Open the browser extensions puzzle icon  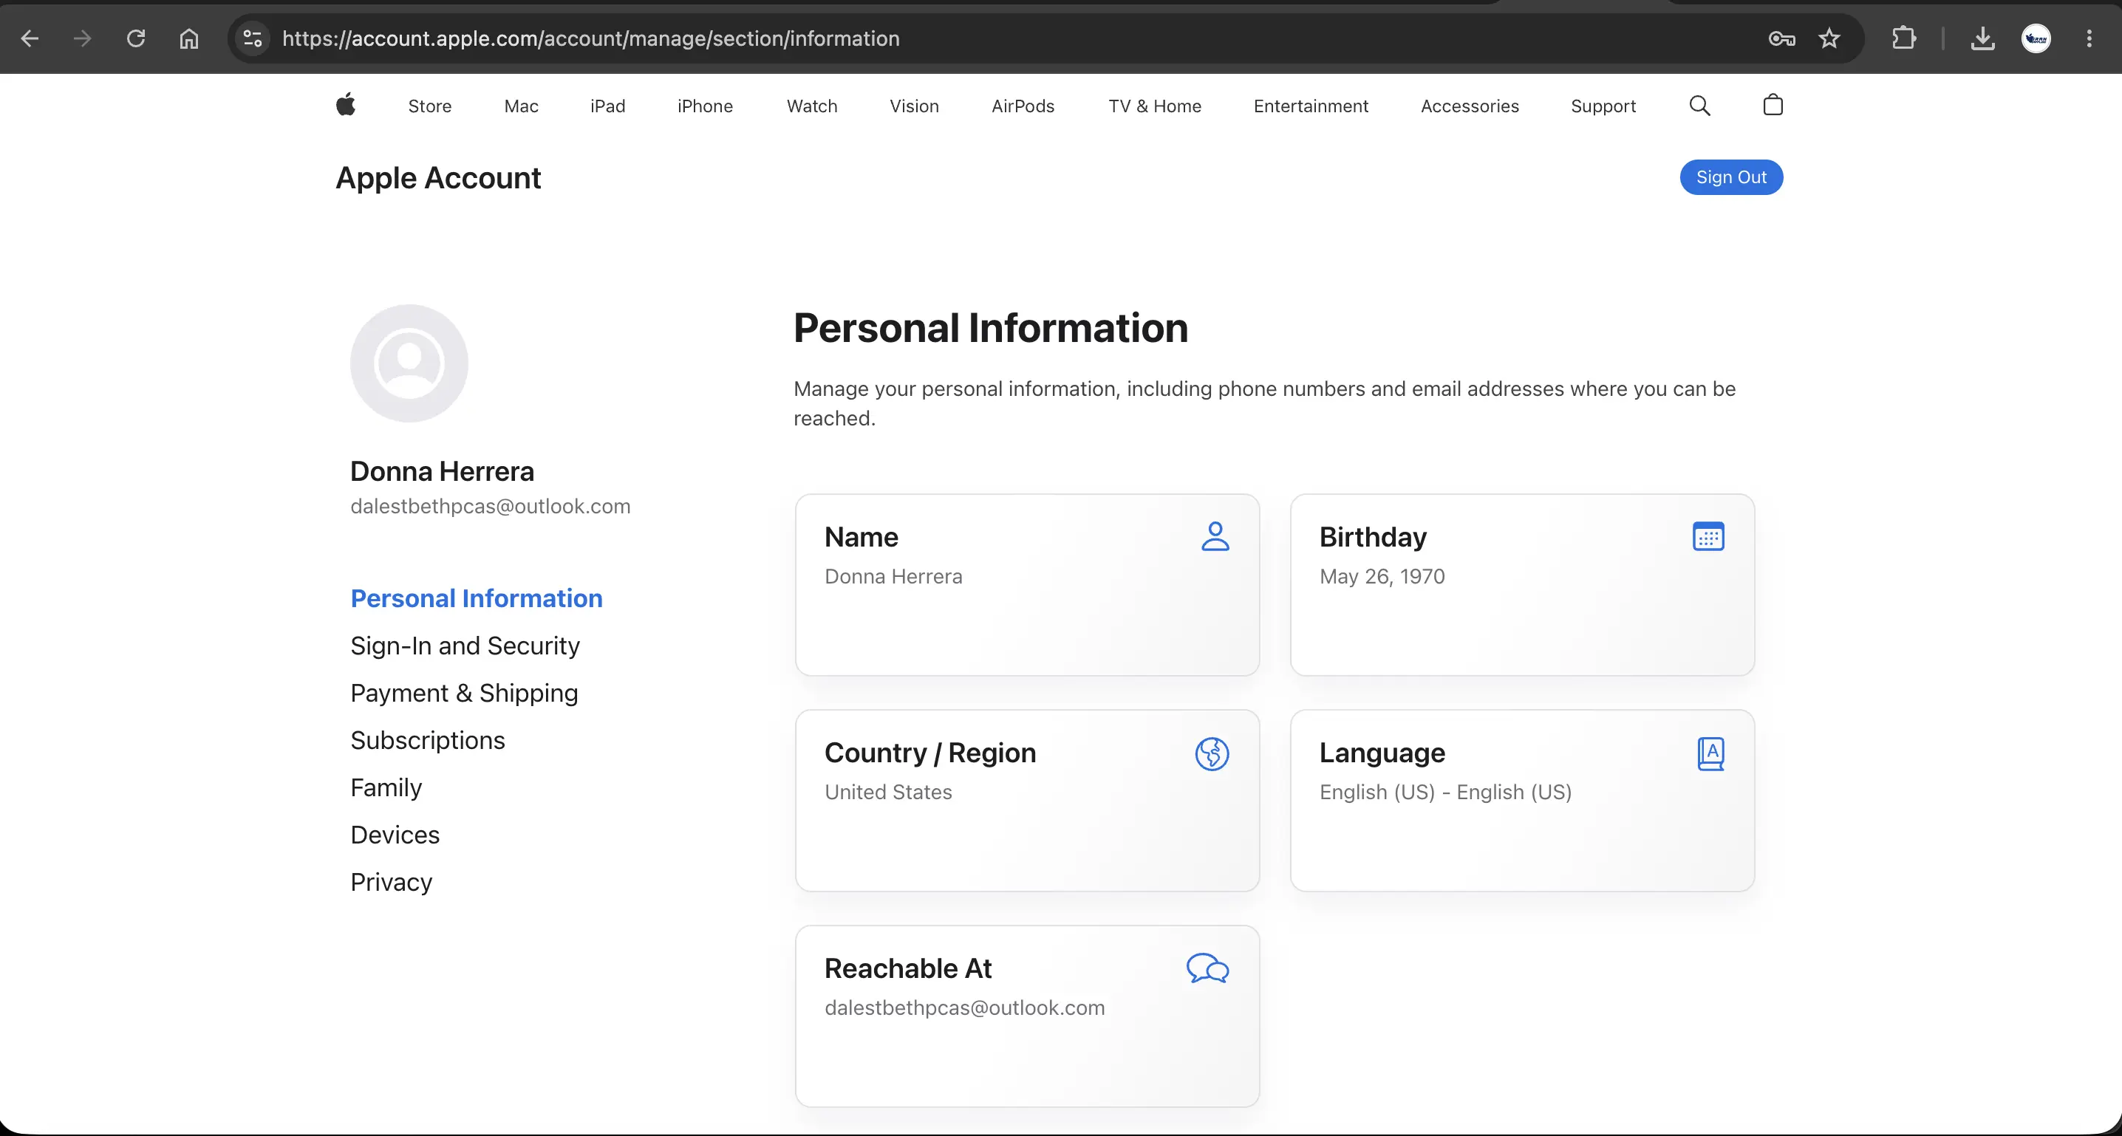pos(1904,38)
